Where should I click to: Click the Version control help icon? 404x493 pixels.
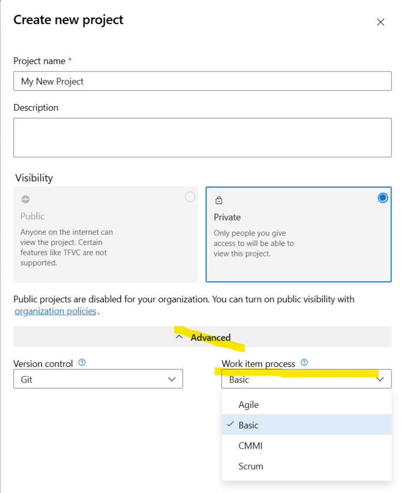point(82,363)
